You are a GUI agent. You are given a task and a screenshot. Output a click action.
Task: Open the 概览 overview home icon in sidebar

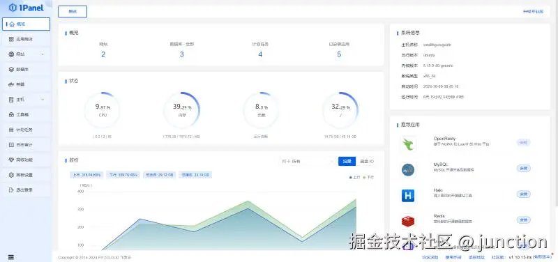click(x=12, y=24)
